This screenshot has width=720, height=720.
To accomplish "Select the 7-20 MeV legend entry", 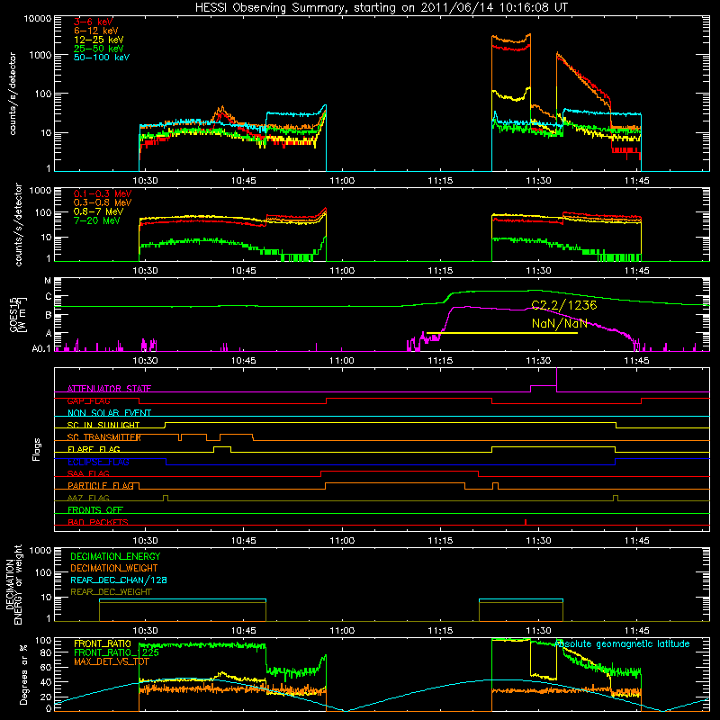I will coord(96,220).
